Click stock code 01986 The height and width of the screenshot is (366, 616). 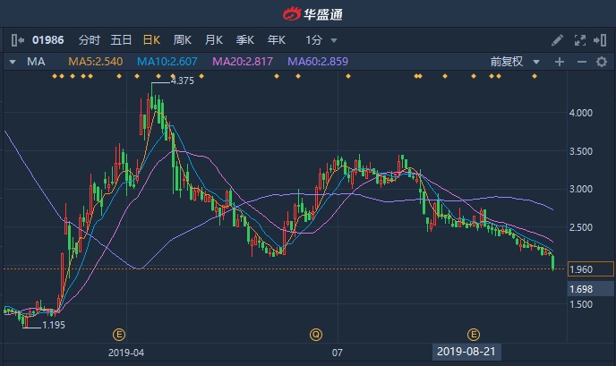click(48, 40)
